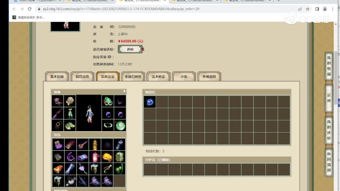Open the dark hoop pendant equipment slot
340x191 pixels.
(x=58, y=125)
